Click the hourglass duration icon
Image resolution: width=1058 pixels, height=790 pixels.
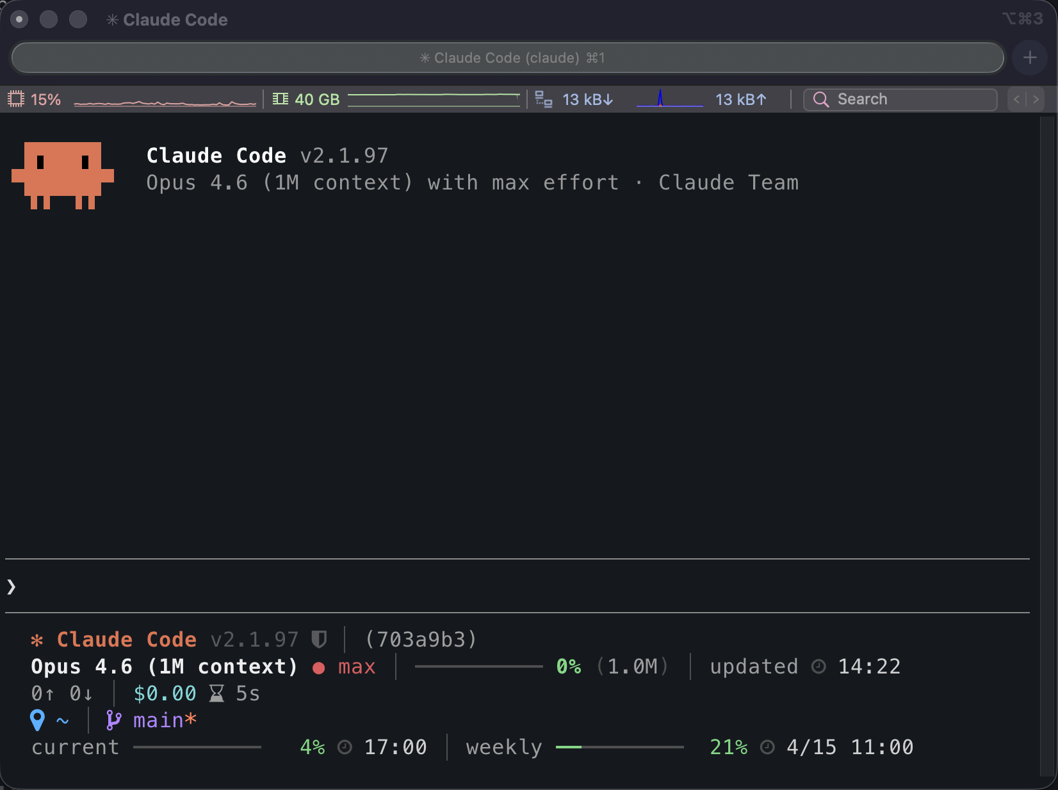[x=217, y=694]
